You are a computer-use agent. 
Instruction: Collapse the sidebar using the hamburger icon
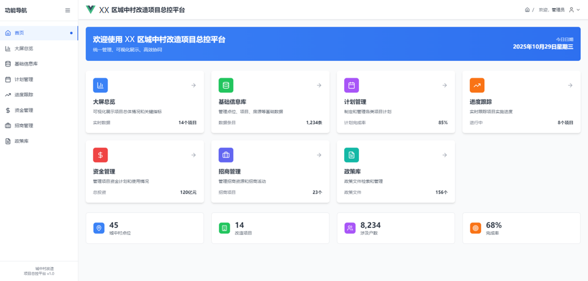coord(68,10)
